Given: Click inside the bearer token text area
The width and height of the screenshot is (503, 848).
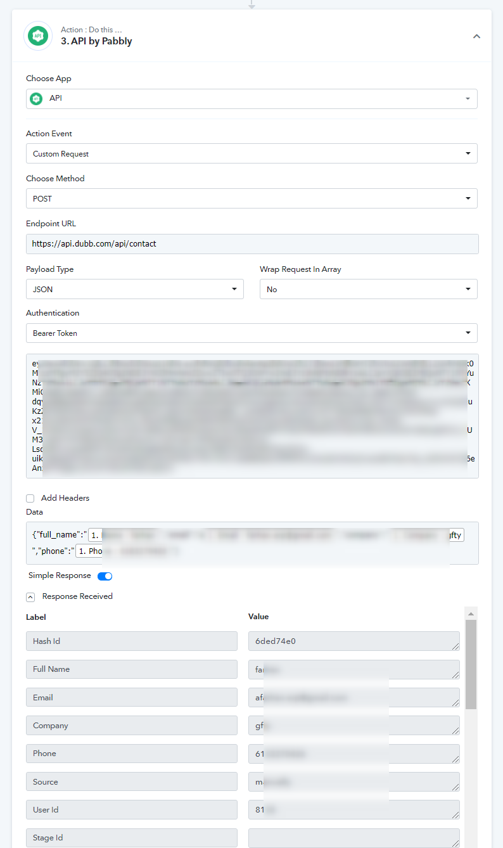Looking at the screenshot, I should tap(252, 416).
